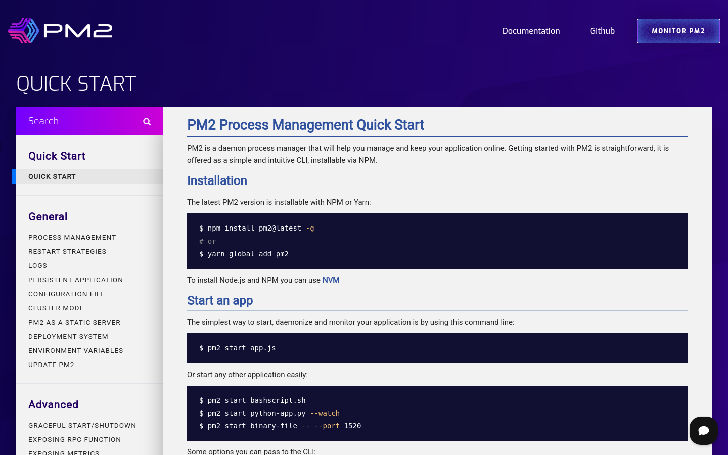
Task: Open PM2 as a Static Server
Action: tap(74, 322)
